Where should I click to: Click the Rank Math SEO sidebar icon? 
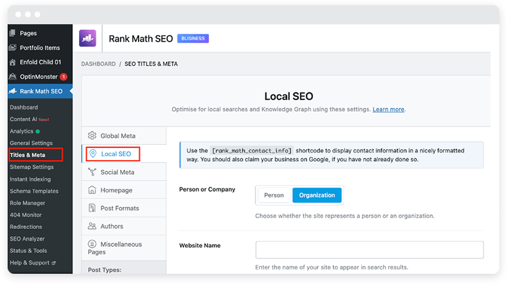point(13,91)
